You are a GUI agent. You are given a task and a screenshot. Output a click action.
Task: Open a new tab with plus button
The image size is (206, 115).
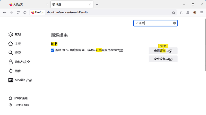pos(97,5)
